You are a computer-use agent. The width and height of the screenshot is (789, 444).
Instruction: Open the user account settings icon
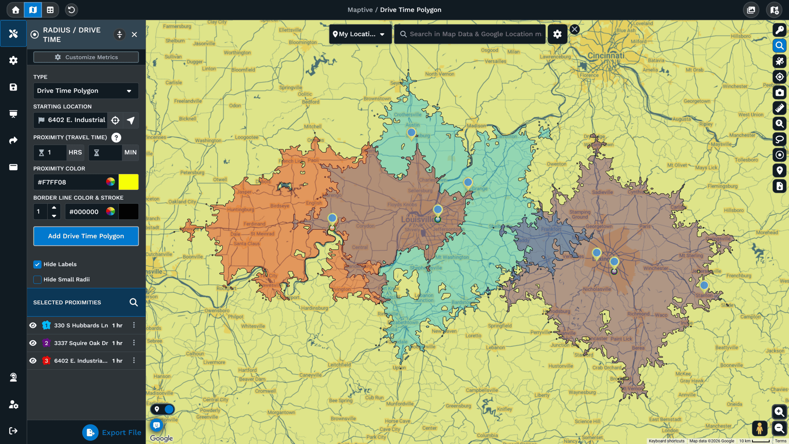pos(13,404)
